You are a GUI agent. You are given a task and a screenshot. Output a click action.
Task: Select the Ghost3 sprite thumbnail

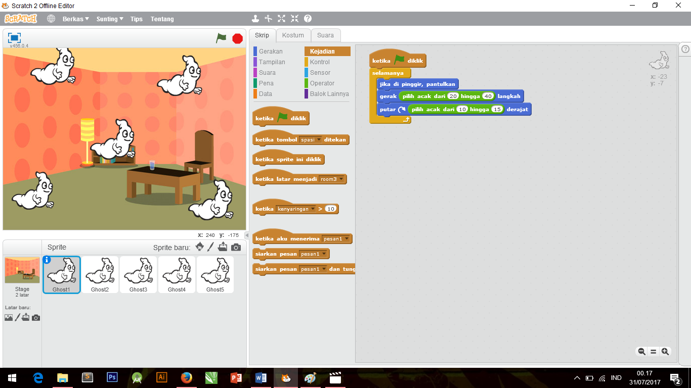tap(138, 274)
